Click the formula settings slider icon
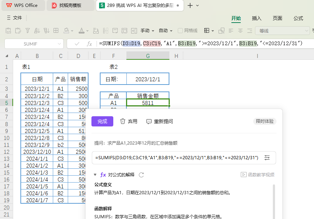The width and height of the screenshot is (314, 219). (x=267, y=158)
